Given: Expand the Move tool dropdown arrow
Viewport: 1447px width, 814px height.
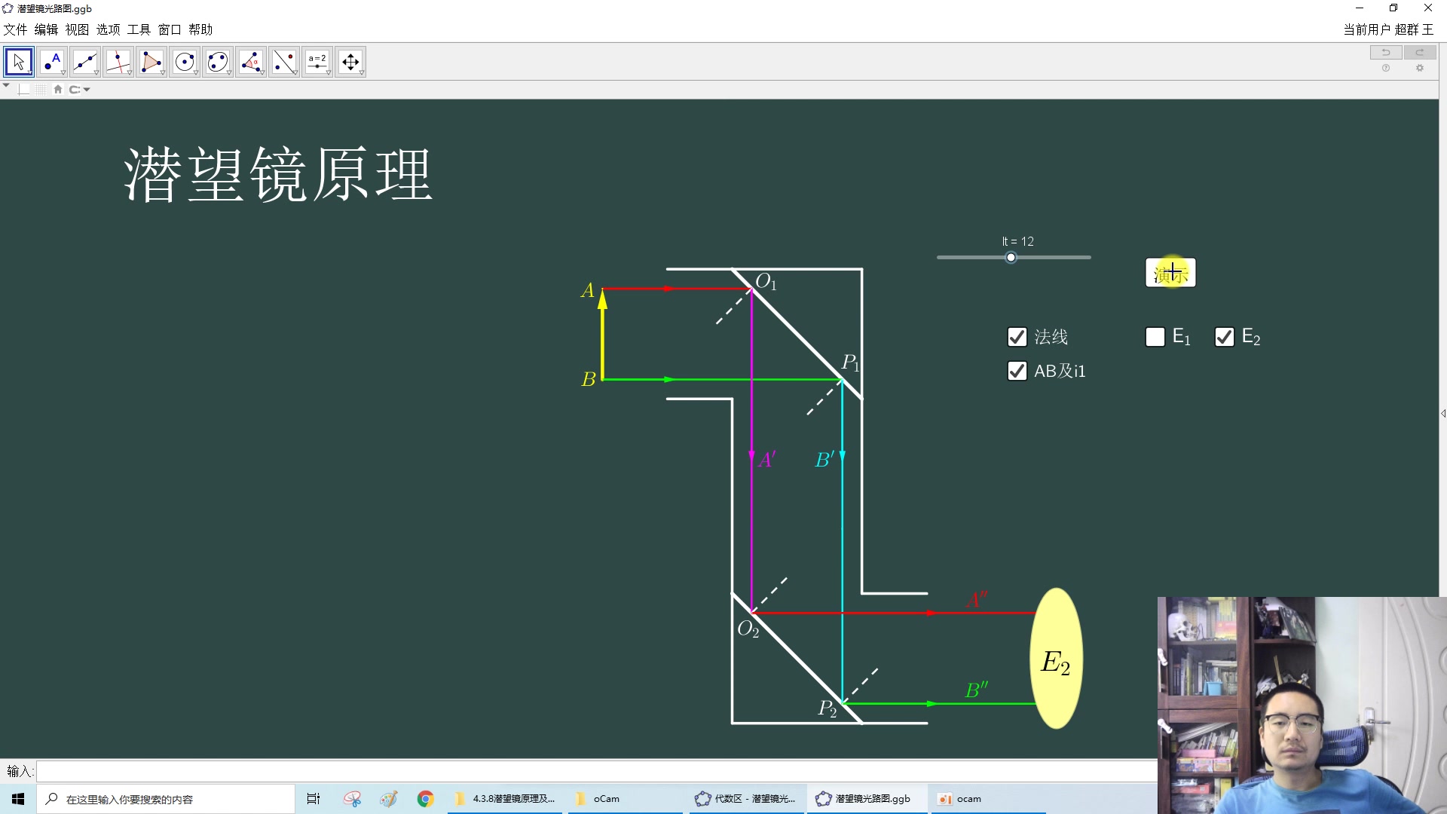Looking at the screenshot, I should pyautogui.click(x=31, y=73).
